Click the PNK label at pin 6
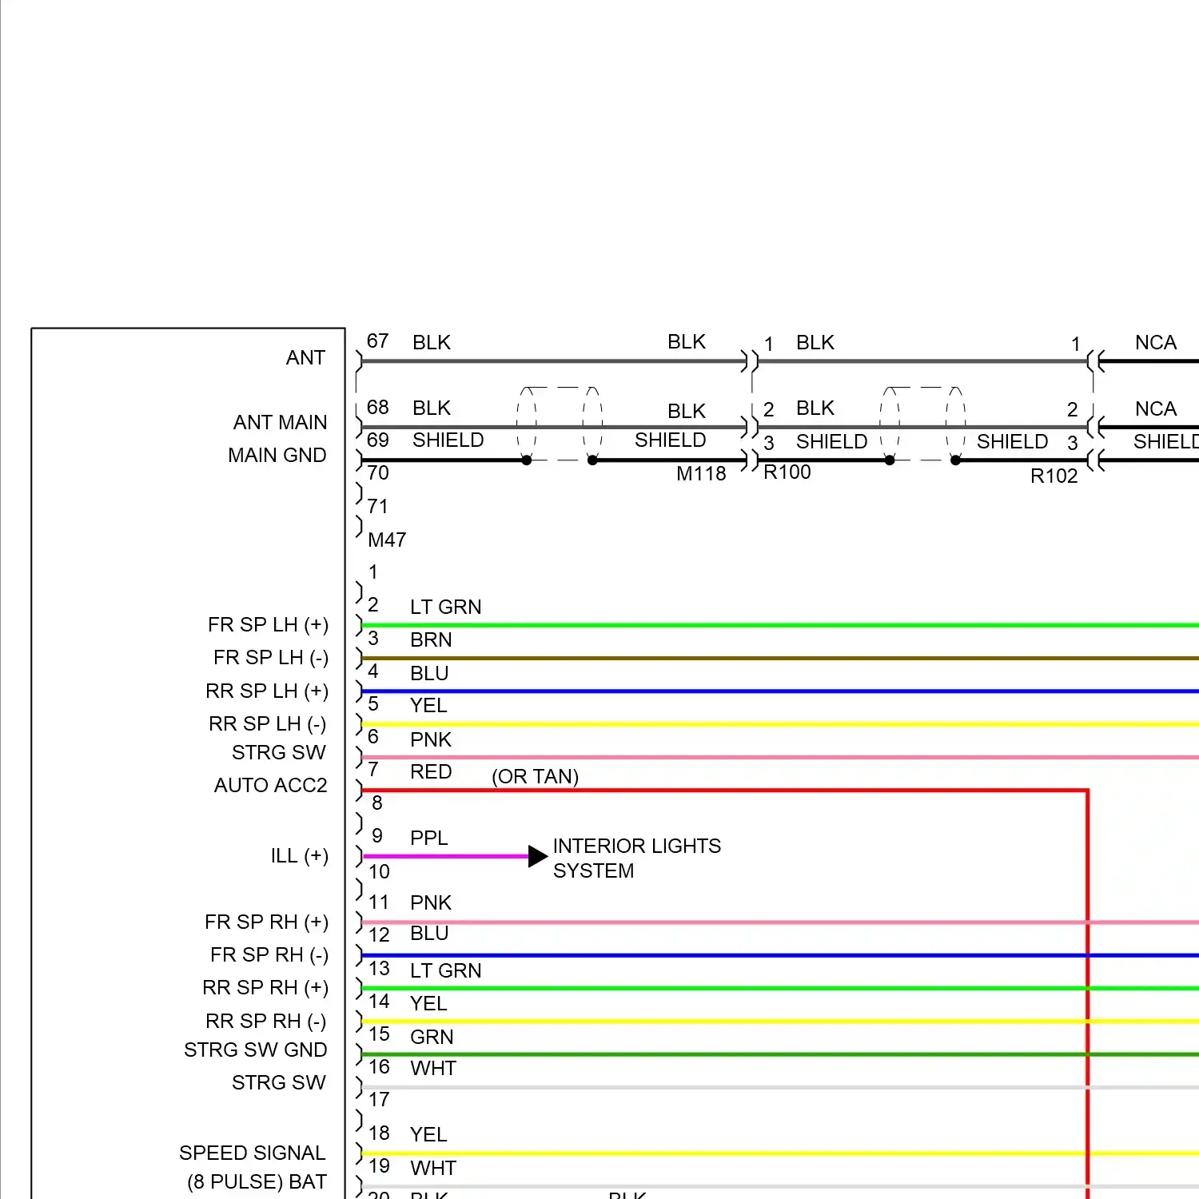This screenshot has height=1199, width=1199. point(431,739)
